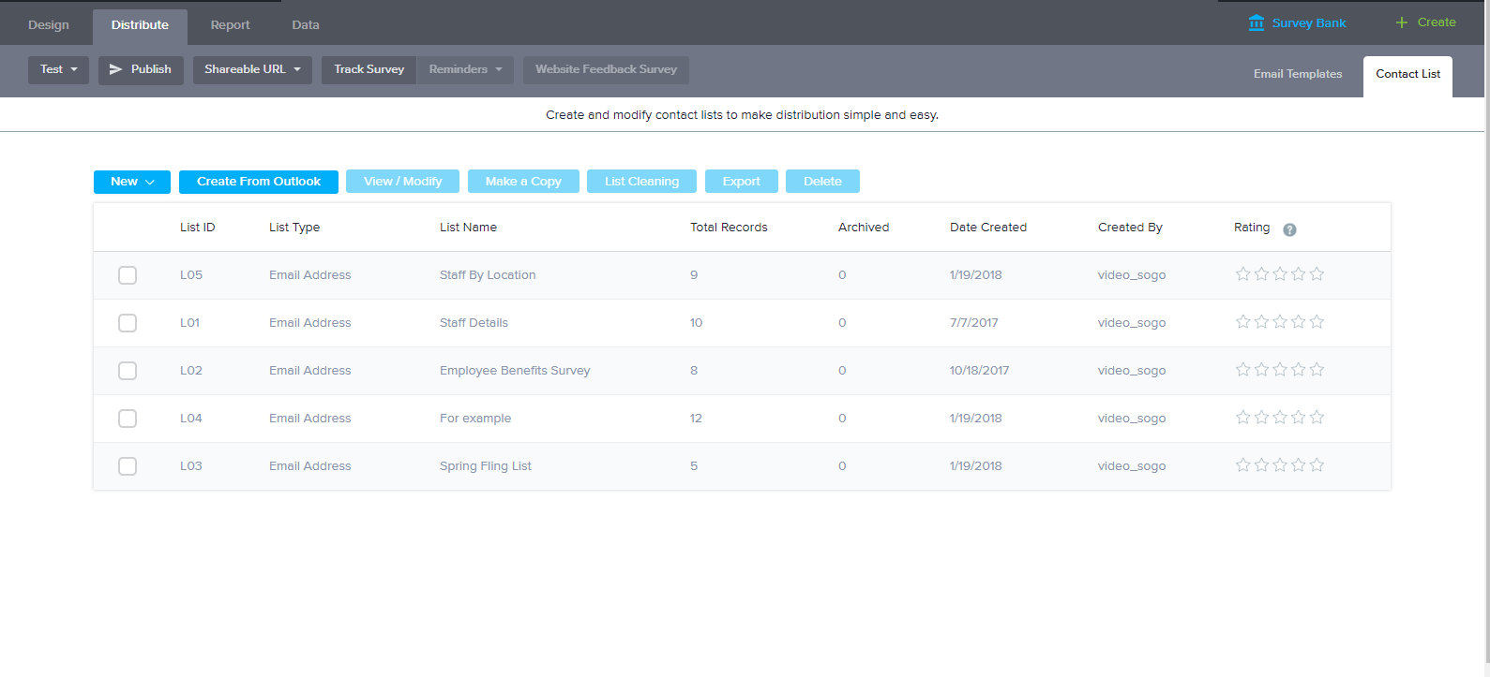Click total records value 10
The width and height of the screenshot is (1490, 677).
click(x=696, y=323)
